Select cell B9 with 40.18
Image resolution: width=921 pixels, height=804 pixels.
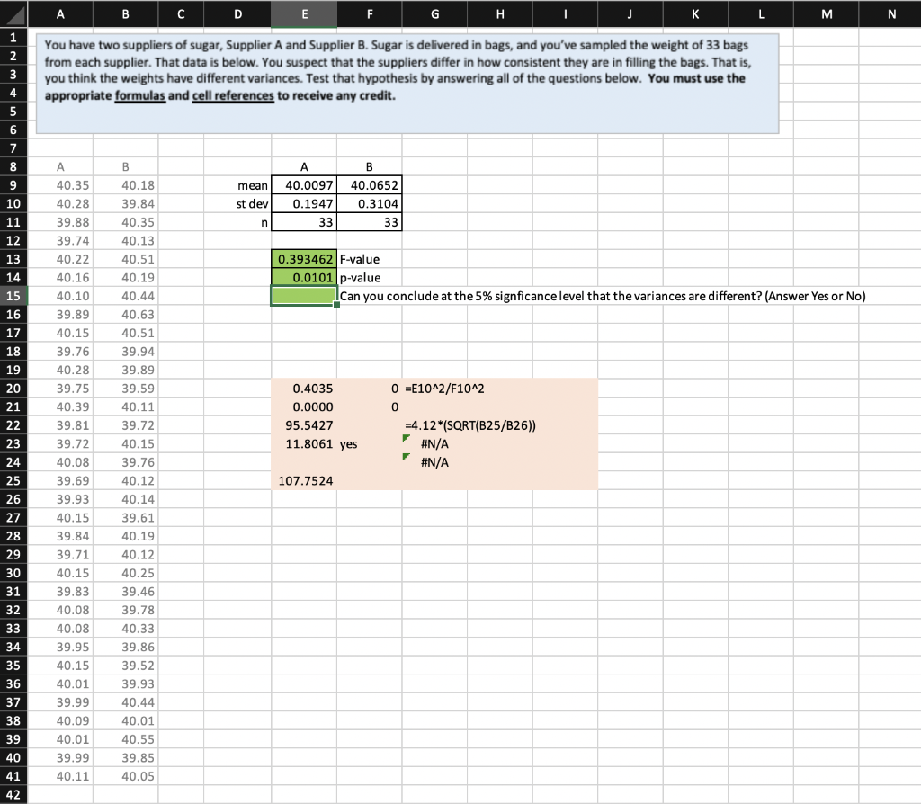coord(126,185)
